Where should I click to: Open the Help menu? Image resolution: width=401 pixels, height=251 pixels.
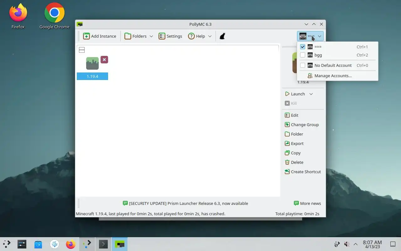point(196,36)
